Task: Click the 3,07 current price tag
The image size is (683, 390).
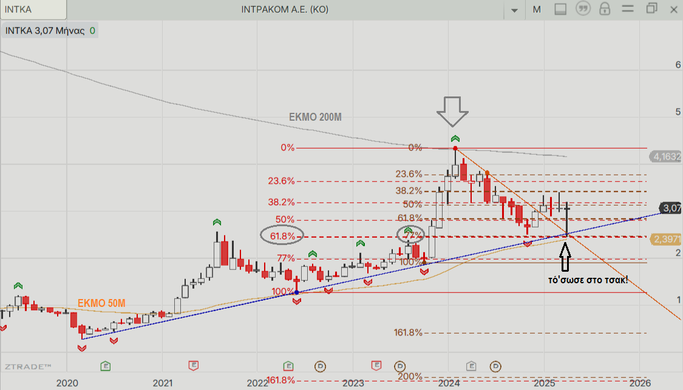Action: [670, 208]
